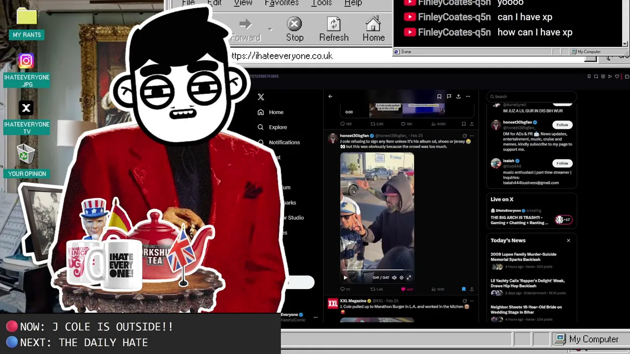630x354 pixels.
Task: Toggle the blue bookmark on honest30bgfan post
Action: pos(464,289)
